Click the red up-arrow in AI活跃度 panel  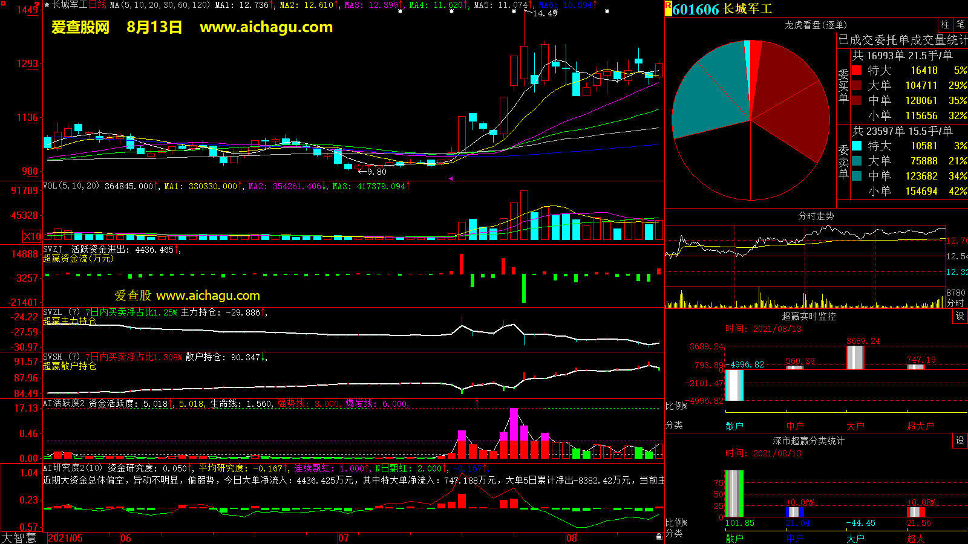click(x=477, y=403)
